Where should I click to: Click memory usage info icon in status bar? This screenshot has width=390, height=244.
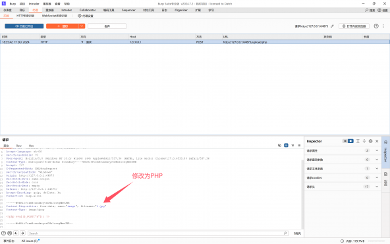click(x=342, y=241)
